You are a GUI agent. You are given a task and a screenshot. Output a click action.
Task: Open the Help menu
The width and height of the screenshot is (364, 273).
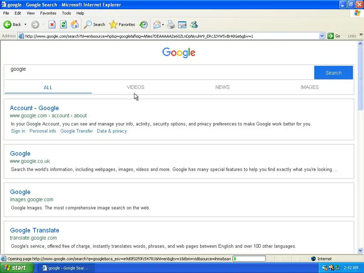80,13
